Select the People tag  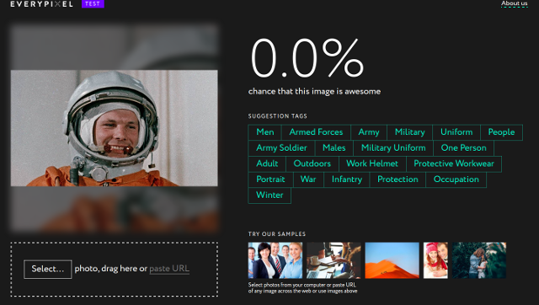point(501,132)
